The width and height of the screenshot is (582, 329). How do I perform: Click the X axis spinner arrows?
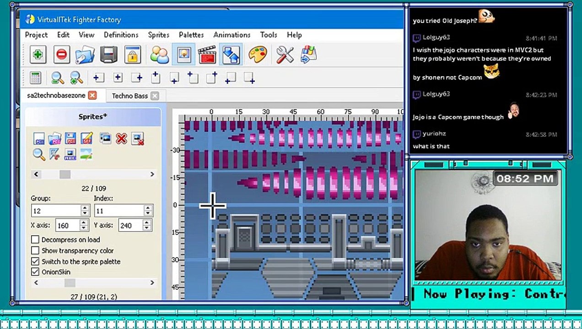(83, 225)
